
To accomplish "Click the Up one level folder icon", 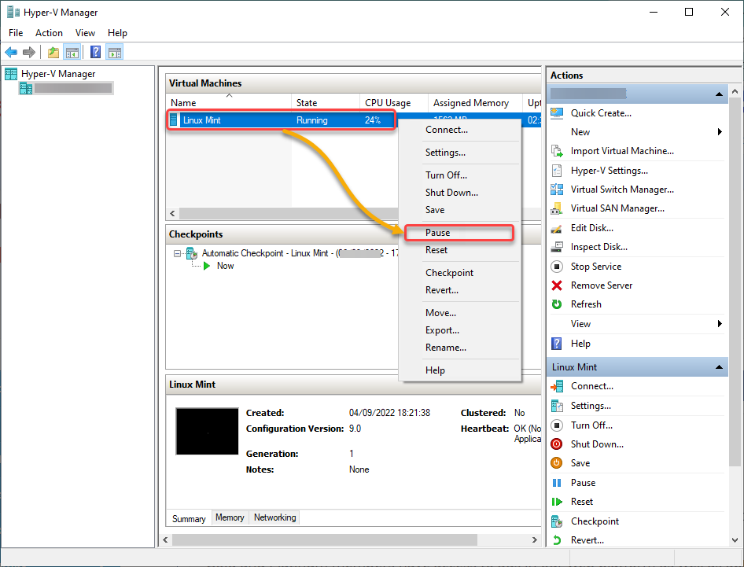I will click(53, 52).
